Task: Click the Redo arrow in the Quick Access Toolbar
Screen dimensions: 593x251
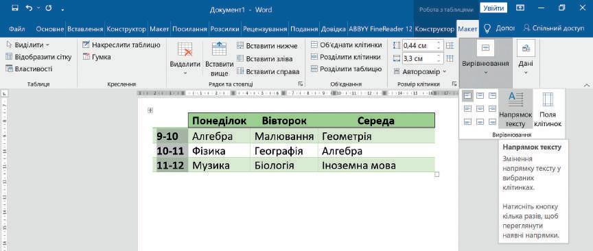Action: [49, 8]
